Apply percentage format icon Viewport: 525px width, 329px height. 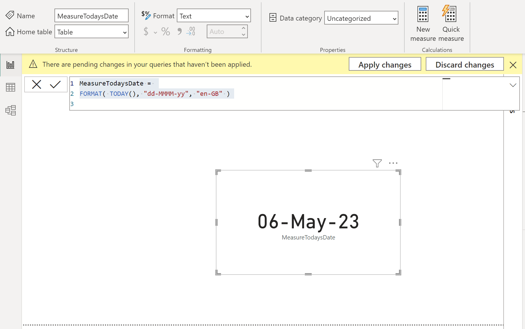(166, 31)
